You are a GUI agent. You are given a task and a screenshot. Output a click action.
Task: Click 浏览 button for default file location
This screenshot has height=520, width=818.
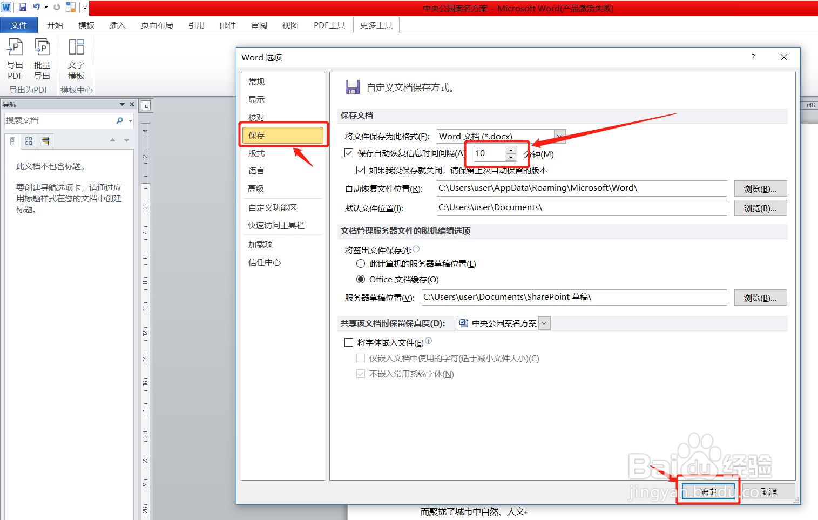[x=760, y=208]
